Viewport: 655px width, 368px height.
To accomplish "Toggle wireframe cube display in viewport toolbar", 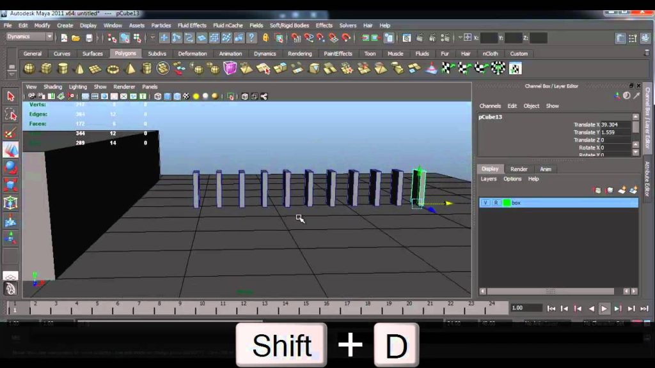I will [158, 96].
